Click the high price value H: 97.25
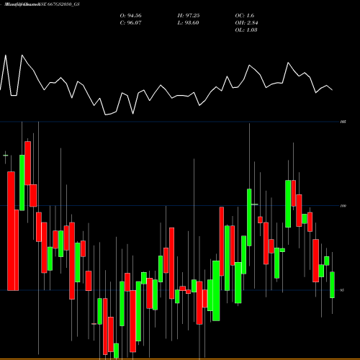 [189, 16]
